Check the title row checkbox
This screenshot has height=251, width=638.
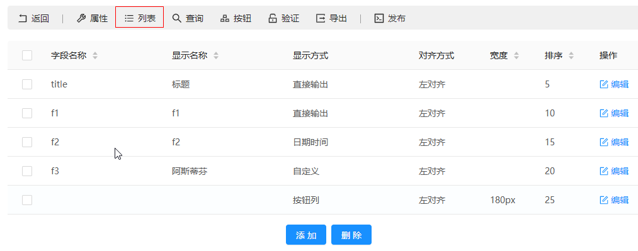(27, 84)
